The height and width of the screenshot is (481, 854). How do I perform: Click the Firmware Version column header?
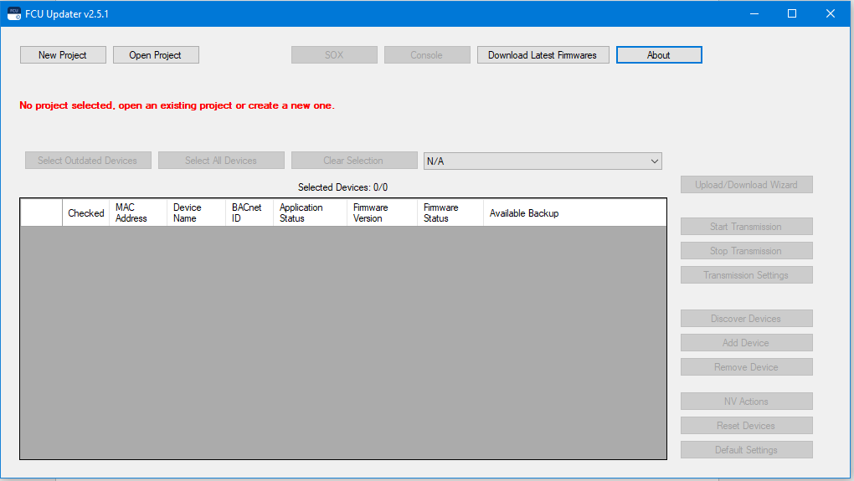pos(371,213)
